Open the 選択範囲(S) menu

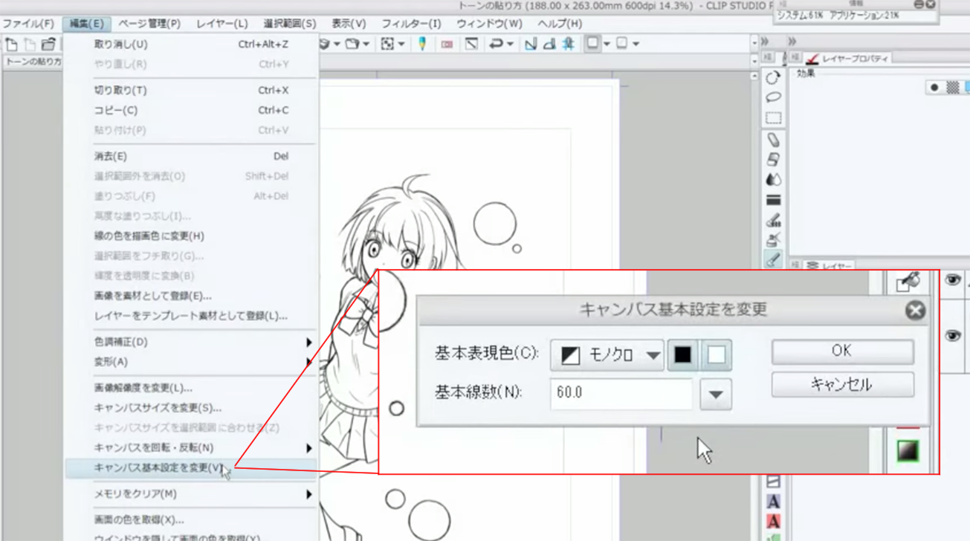pyautogui.click(x=290, y=24)
